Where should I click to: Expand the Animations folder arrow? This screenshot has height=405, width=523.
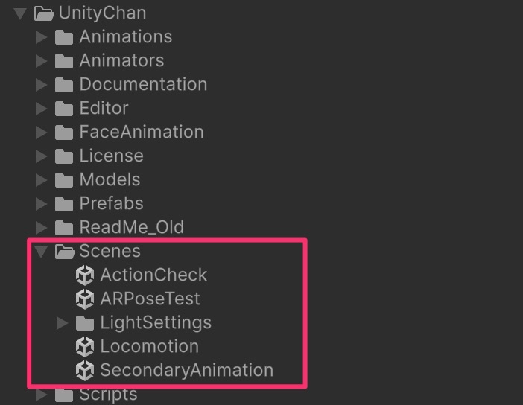(x=42, y=37)
